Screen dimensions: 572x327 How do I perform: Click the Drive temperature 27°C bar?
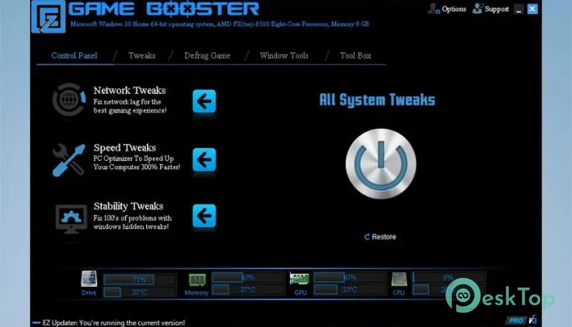click(x=141, y=292)
